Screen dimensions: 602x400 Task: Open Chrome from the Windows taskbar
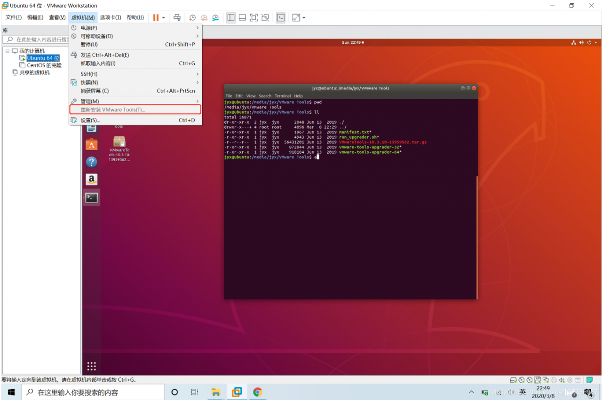(x=257, y=392)
